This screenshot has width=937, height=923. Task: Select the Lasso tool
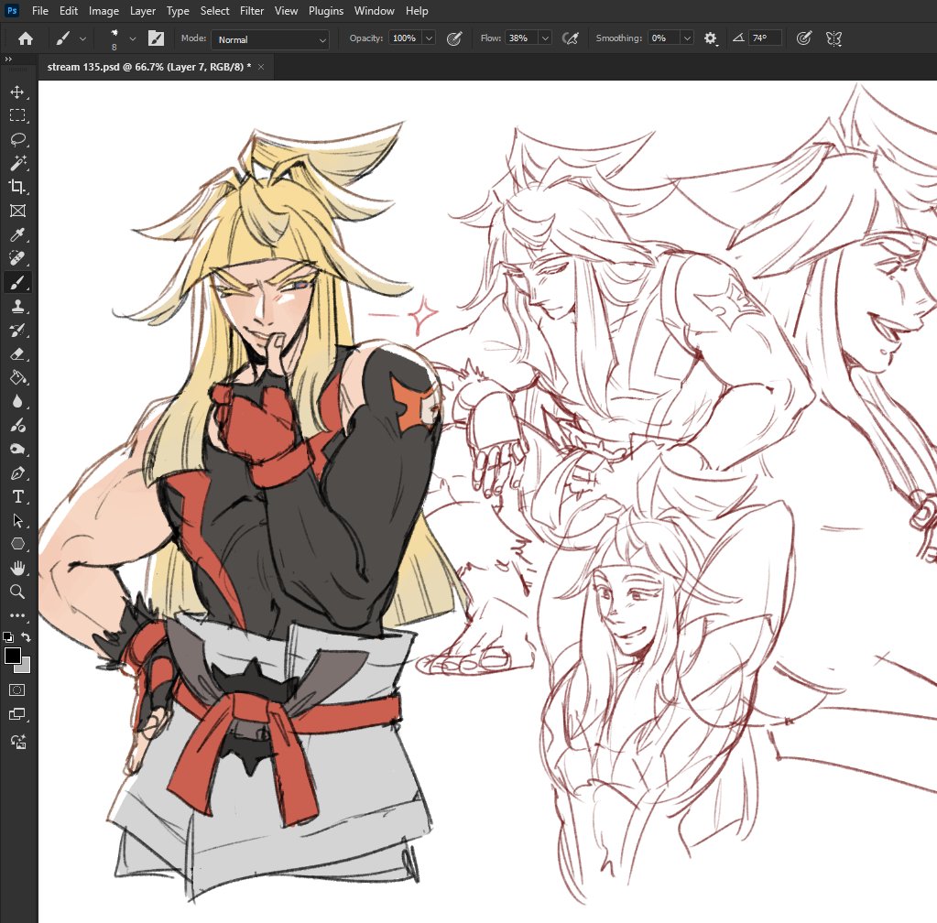click(x=17, y=139)
